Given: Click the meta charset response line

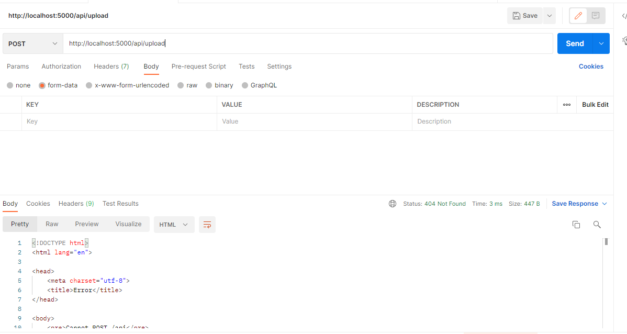Looking at the screenshot, I should coord(88,281).
